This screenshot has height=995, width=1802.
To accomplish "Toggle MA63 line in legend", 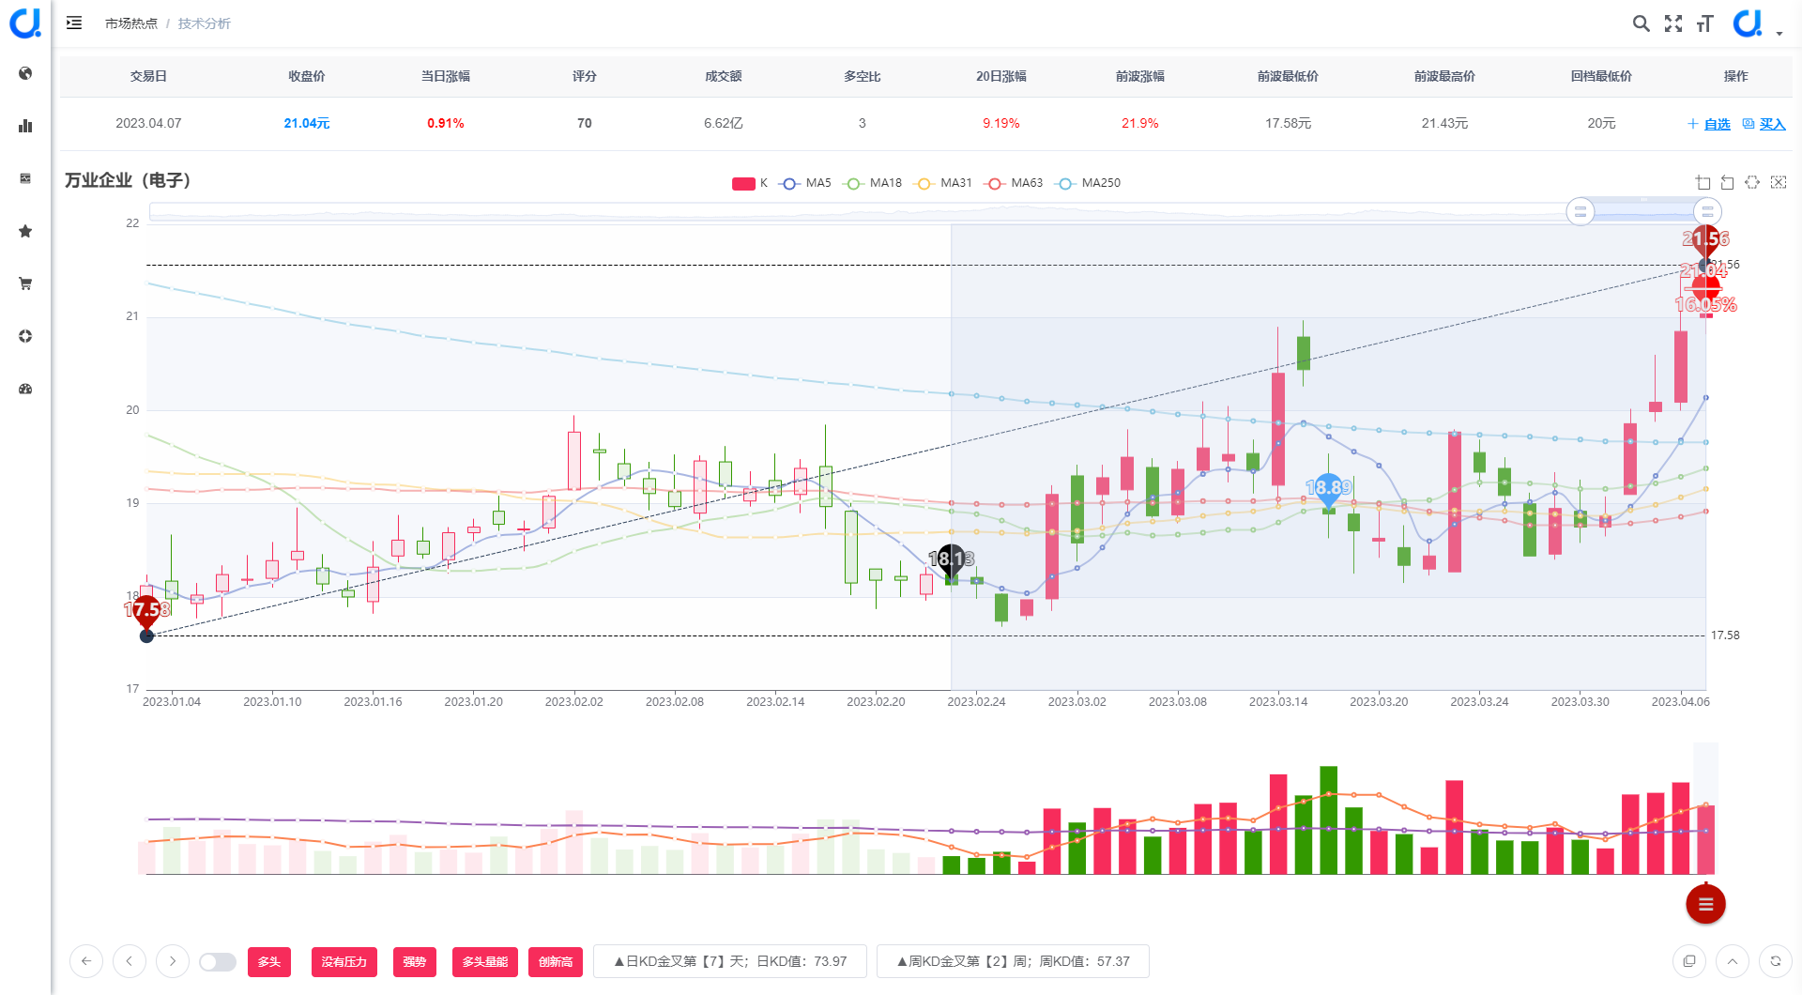I will (1014, 183).
